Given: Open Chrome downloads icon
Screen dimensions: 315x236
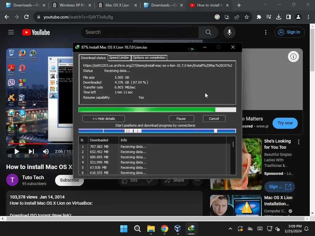Looking at the screenshot, I should [279, 17].
